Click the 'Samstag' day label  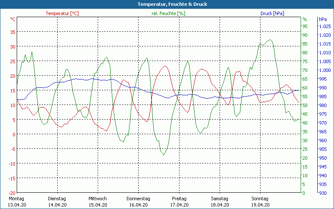220,199
